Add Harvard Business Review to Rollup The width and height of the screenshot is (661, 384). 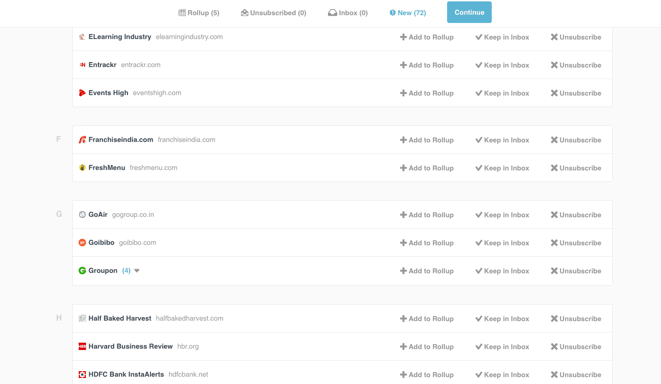(427, 347)
